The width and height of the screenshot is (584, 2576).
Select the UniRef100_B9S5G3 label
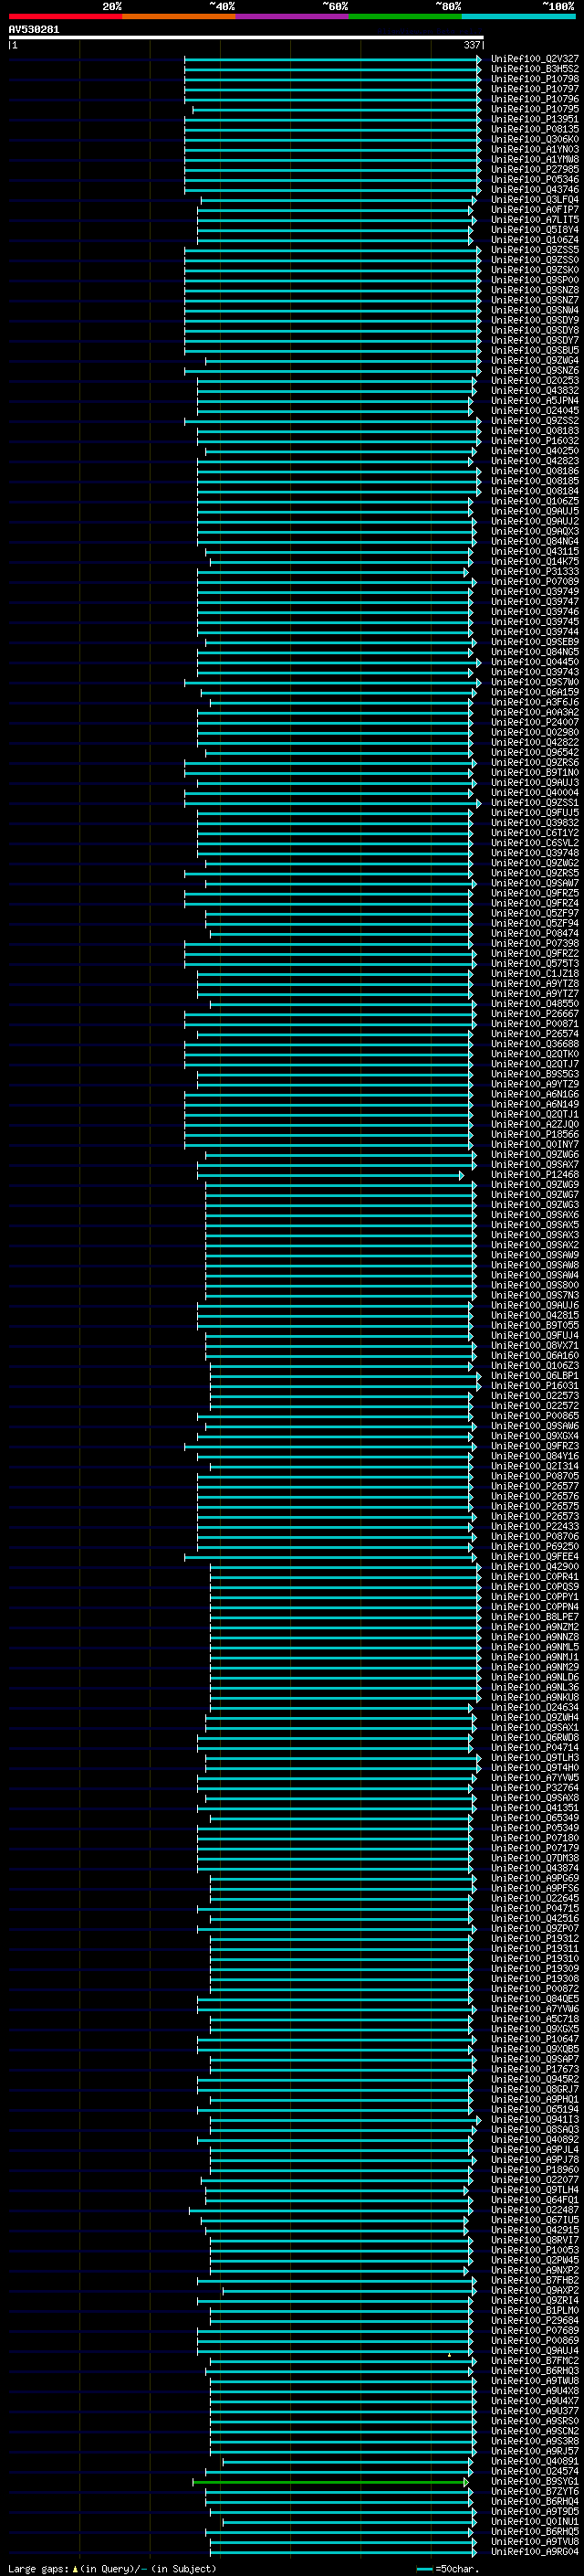pyautogui.click(x=535, y=1075)
